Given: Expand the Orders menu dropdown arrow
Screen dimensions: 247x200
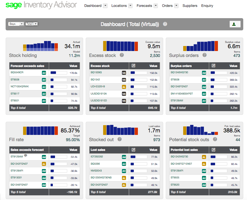Looking at the screenshot, I should pos(176,6).
